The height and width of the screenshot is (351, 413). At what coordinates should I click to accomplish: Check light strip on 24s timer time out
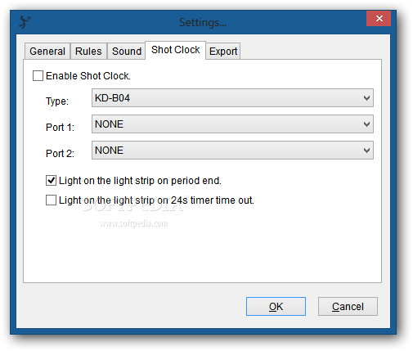51,200
